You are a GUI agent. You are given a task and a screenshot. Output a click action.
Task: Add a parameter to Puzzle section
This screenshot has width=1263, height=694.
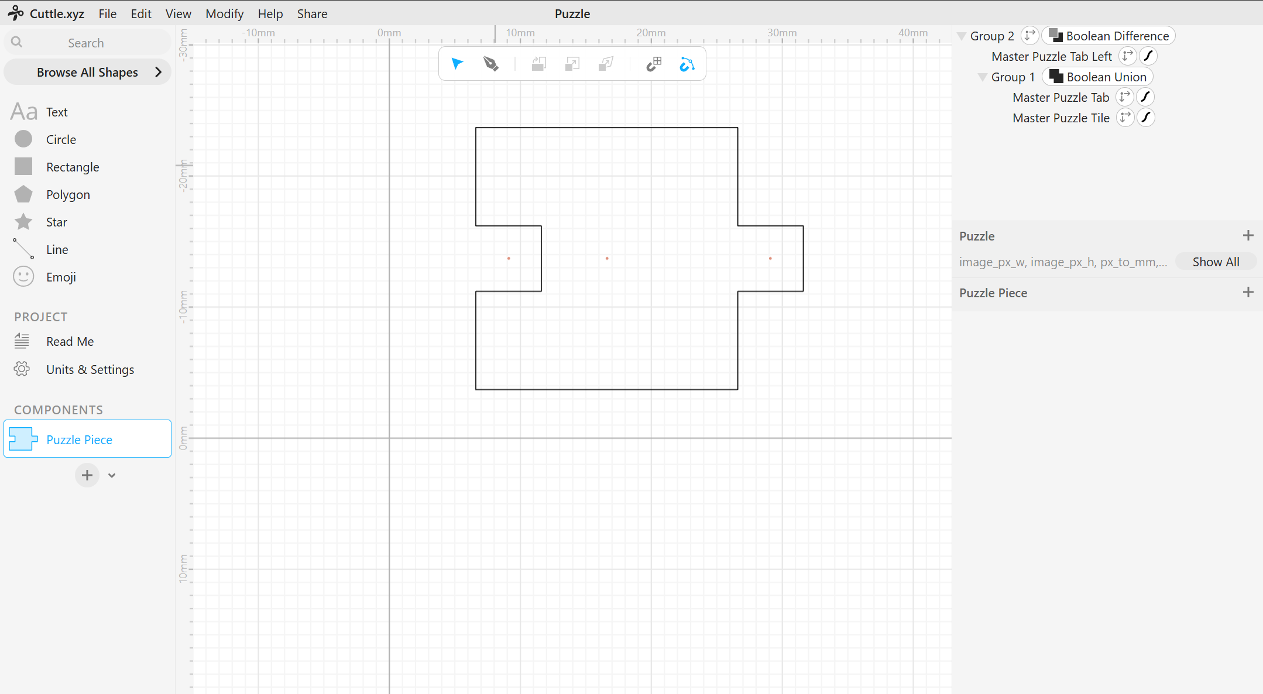click(1248, 235)
